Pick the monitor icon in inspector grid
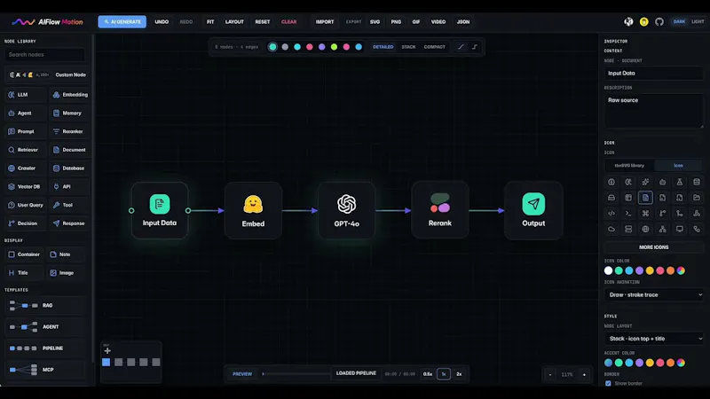This screenshot has height=399, width=710. tap(680, 229)
